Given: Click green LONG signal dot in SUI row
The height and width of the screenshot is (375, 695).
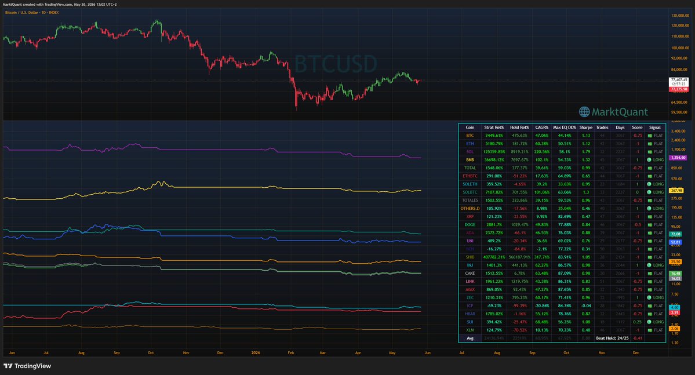Looking at the screenshot, I should (x=649, y=322).
